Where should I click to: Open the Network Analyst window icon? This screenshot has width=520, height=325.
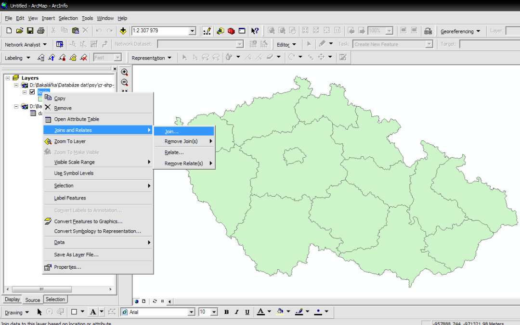60,44
